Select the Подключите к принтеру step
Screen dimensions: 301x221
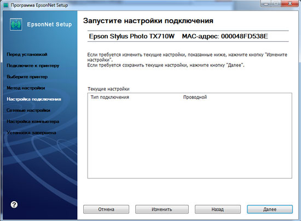33,66
